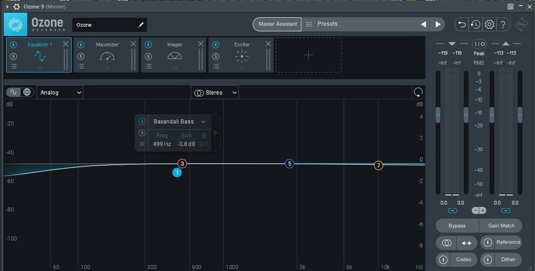535x271 pixels.
Task: Open the help question mark
Action: [503, 24]
